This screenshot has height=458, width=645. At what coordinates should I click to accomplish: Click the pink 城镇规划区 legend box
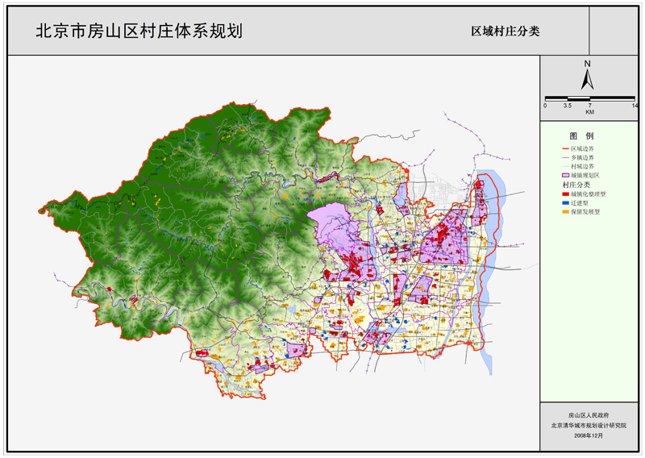point(564,175)
